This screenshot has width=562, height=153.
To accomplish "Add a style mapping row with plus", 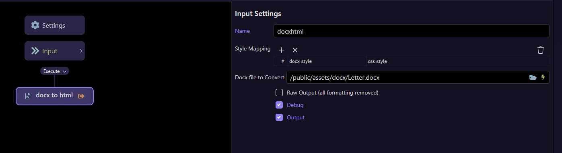I will click(282, 50).
